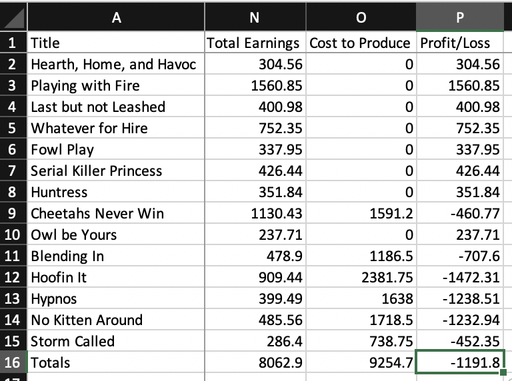Click the Total Earnings header cell
The image size is (512, 381).
[x=255, y=43]
